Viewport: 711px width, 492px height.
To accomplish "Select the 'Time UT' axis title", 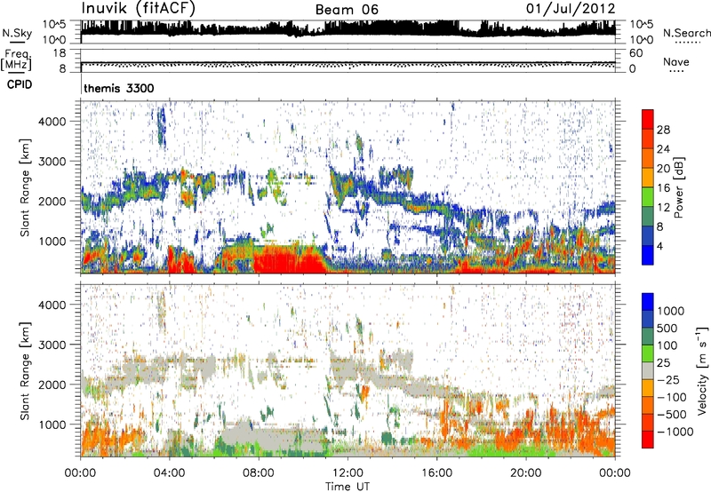I will point(348,487).
